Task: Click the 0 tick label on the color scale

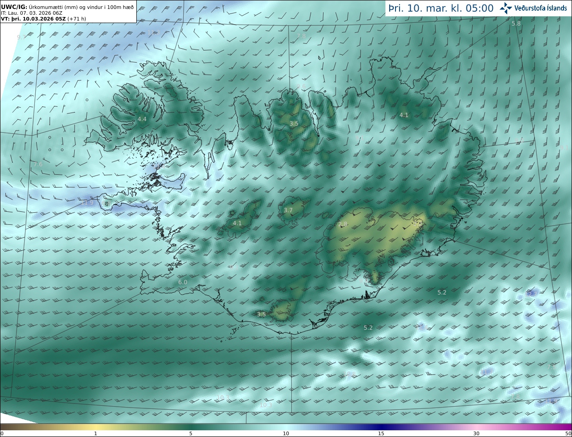Action: (2, 433)
